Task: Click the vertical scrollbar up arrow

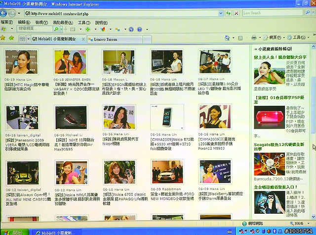Action: click(314, 47)
